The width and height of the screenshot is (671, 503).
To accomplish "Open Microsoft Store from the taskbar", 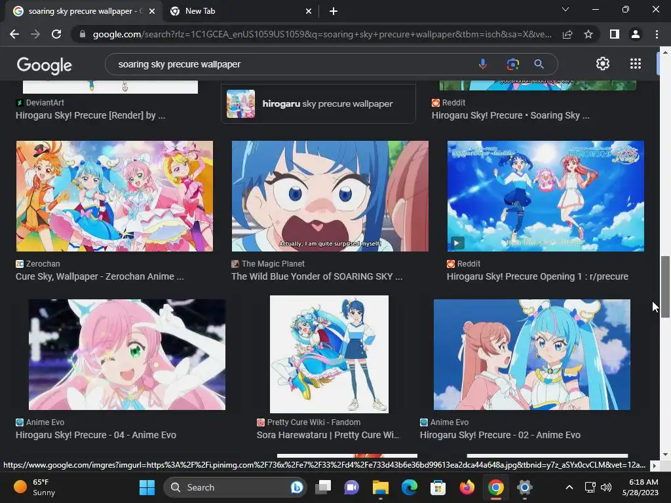I will tap(438, 487).
